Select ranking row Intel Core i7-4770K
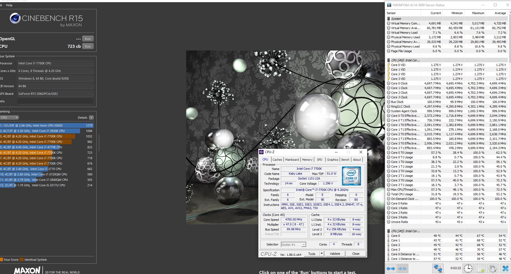The width and height of the screenshot is (511, 274). [x=47, y=147]
